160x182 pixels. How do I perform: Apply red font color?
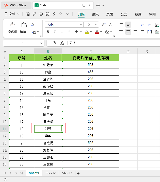click(x=97, y=32)
